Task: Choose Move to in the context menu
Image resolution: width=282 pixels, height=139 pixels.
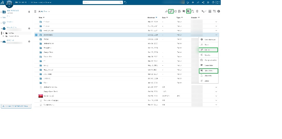Action: 209,55
